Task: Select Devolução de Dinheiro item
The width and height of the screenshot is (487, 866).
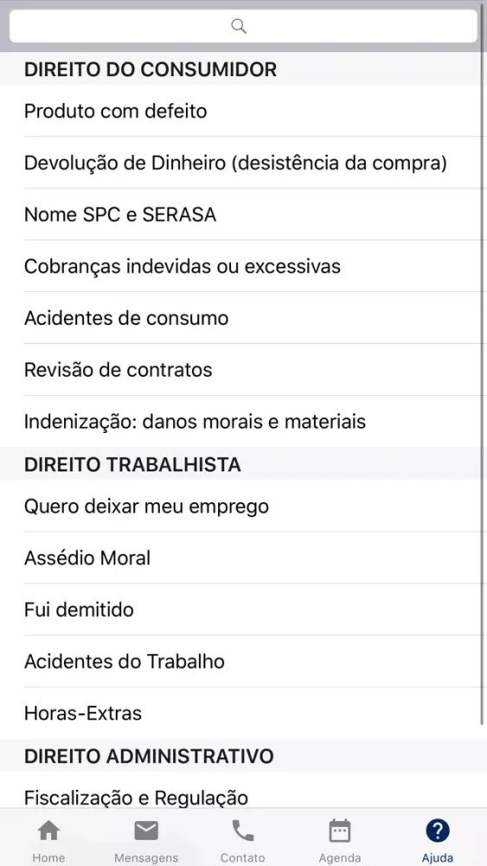Action: tap(243, 163)
